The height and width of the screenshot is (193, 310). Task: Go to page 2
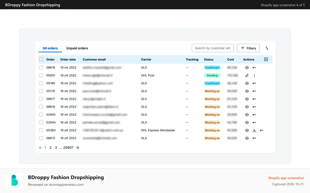pyautogui.click(x=50, y=148)
